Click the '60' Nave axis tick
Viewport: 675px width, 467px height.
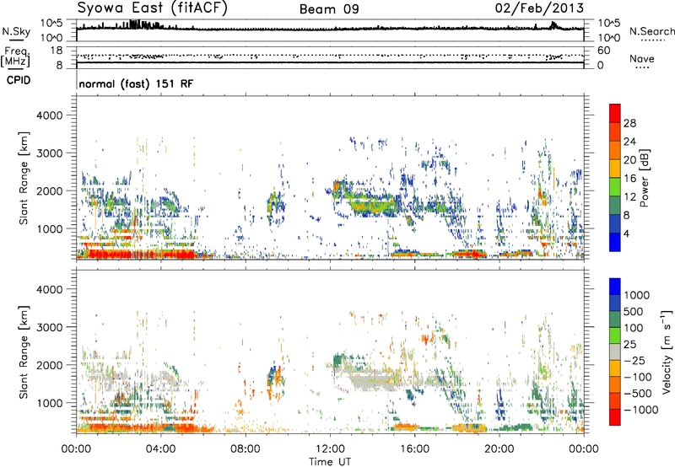tap(603, 51)
